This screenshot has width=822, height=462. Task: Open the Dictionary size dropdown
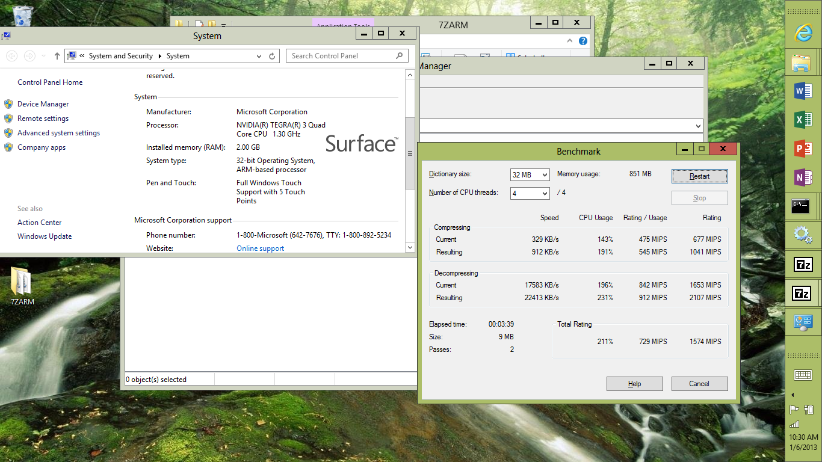[x=530, y=174]
